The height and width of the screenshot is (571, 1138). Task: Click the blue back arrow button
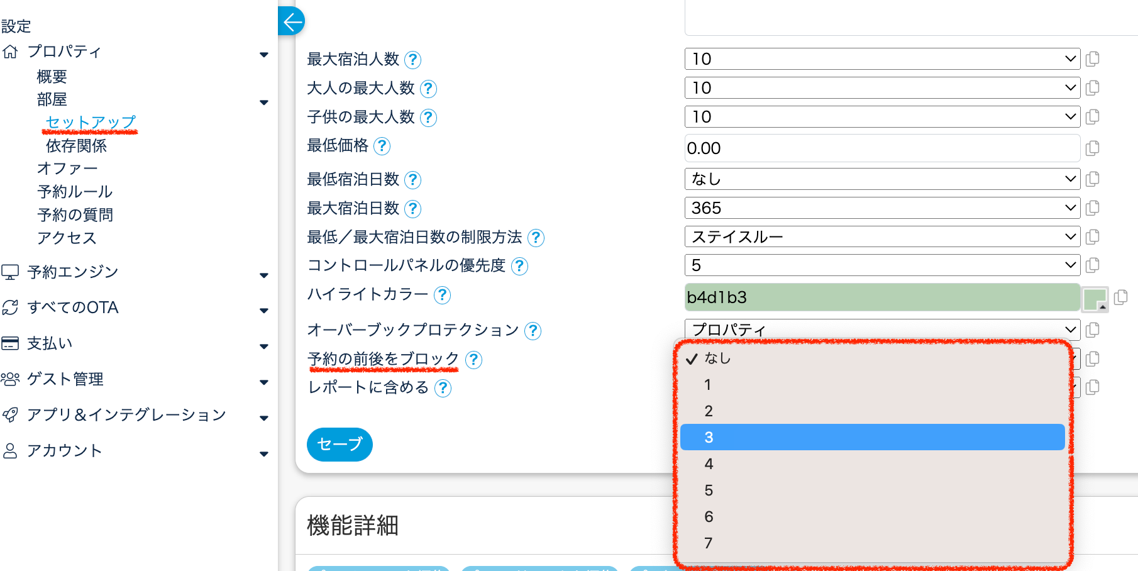(291, 22)
